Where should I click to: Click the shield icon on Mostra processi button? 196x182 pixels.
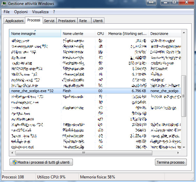point(15,162)
